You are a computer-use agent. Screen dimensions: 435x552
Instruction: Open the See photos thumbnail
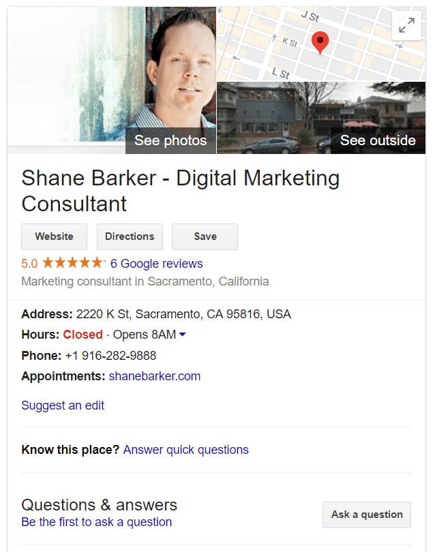170,140
